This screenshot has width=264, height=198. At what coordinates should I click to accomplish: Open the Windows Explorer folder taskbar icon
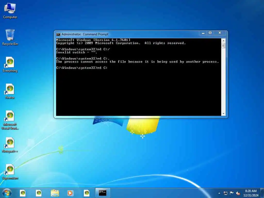pos(55,193)
